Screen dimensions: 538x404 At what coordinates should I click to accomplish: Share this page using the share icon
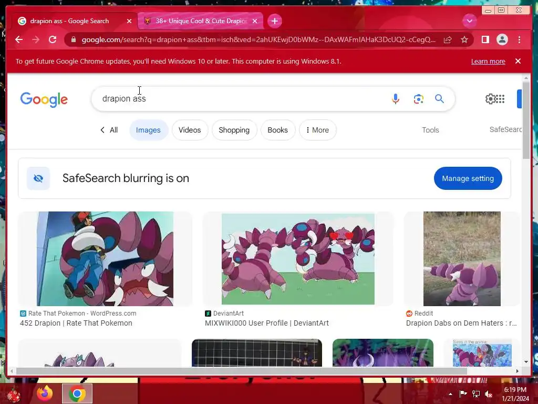pyautogui.click(x=448, y=40)
